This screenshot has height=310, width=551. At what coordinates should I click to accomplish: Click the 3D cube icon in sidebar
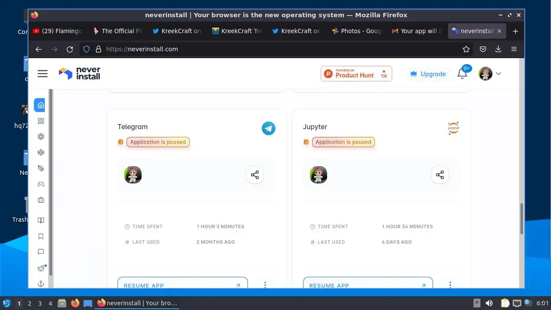41,152
